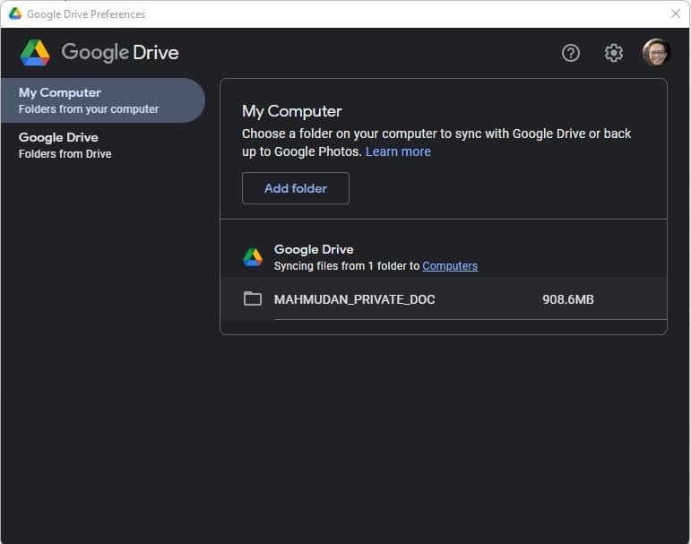The image size is (691, 544).
Task: Click the large Google Drive logo in header
Action: [x=35, y=53]
